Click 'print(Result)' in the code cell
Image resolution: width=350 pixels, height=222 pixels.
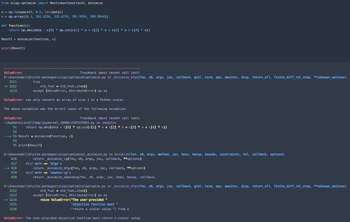click(x=13, y=48)
